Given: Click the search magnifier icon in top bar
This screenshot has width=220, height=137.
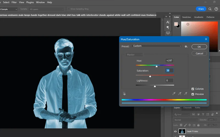Looking at the screenshot, I should tap(210, 9).
